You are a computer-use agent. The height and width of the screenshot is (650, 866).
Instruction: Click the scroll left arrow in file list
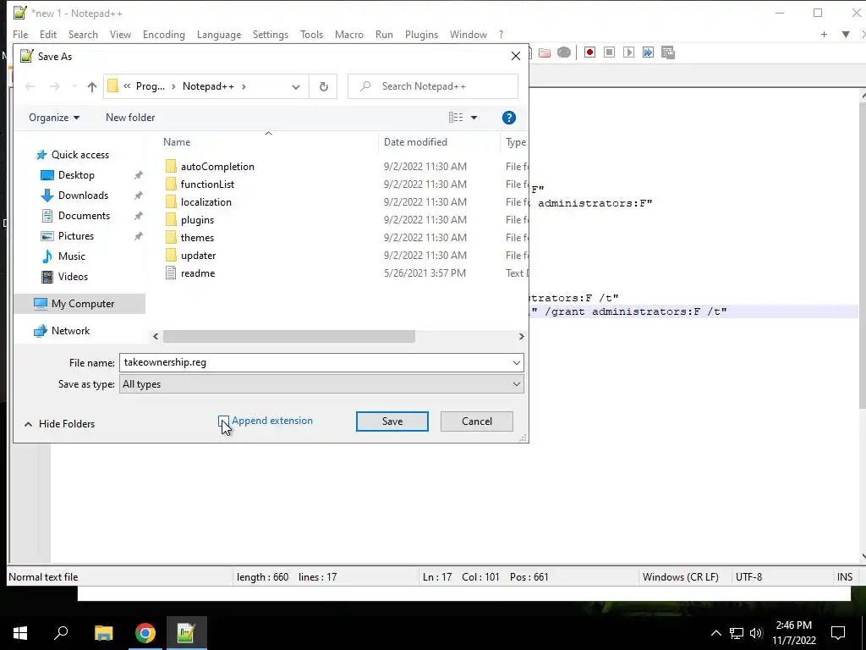pyautogui.click(x=156, y=337)
